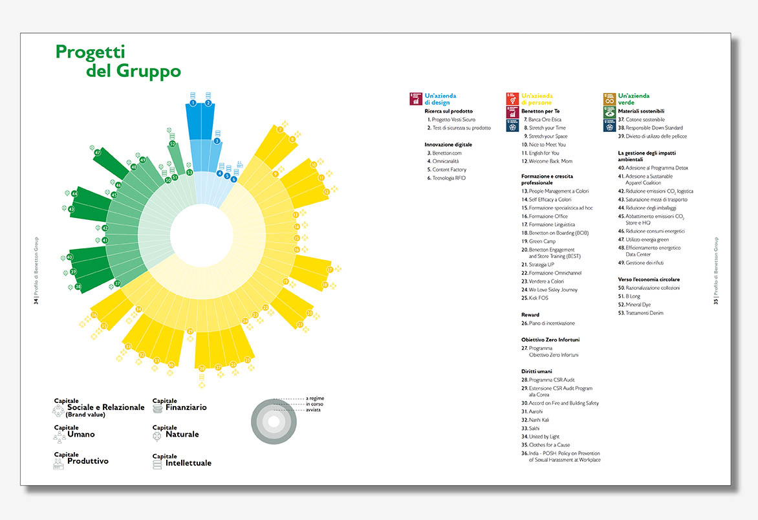Click the concentric gray rings legend graphic
758x520 pixels.
point(274,422)
